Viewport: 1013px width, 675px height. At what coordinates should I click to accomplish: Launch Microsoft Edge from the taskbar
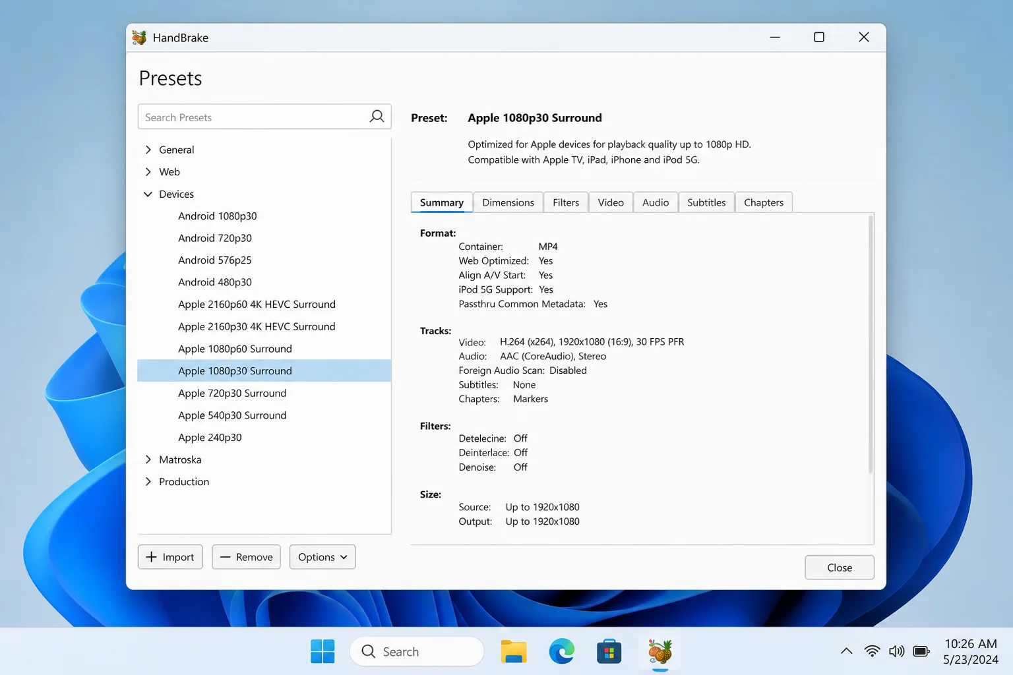[562, 651]
